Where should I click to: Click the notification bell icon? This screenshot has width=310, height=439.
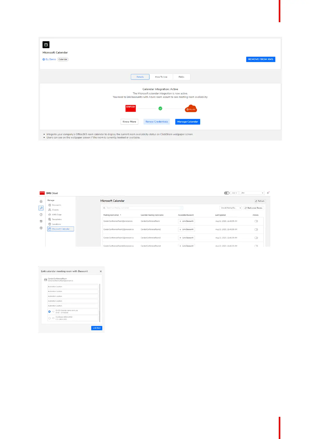[268, 193]
